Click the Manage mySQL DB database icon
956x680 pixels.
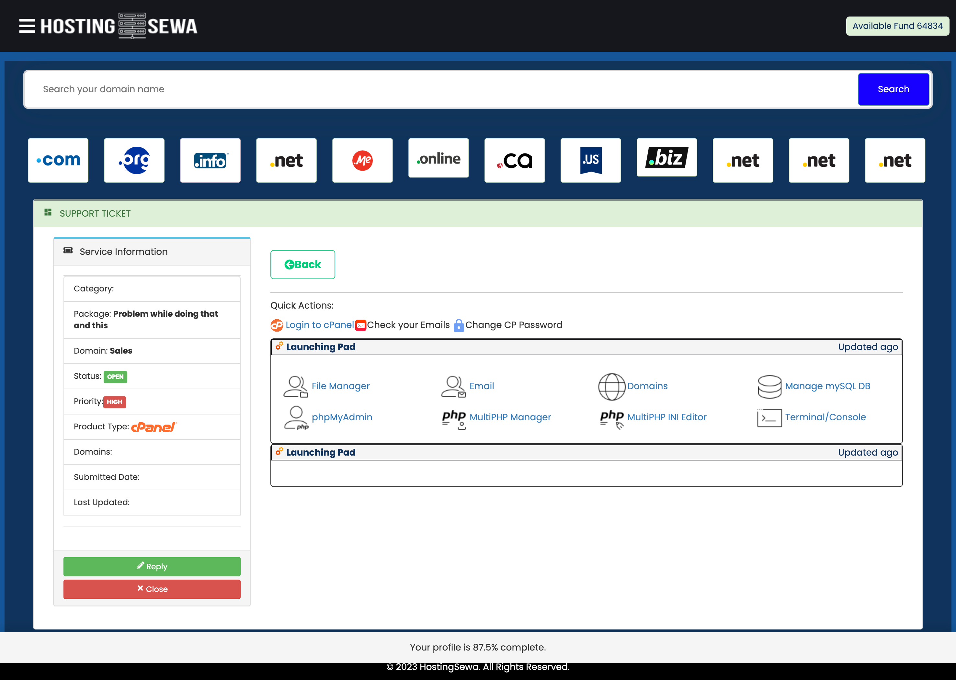[769, 387]
